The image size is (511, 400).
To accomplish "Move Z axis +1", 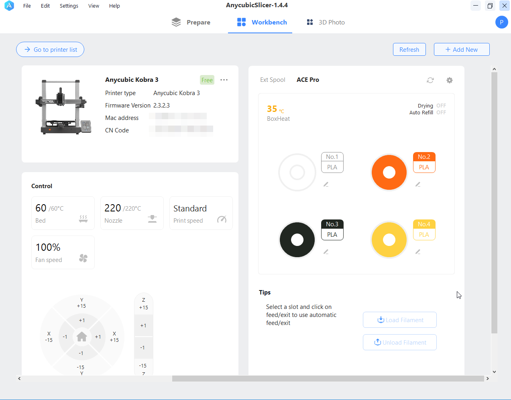I will click(x=144, y=325).
